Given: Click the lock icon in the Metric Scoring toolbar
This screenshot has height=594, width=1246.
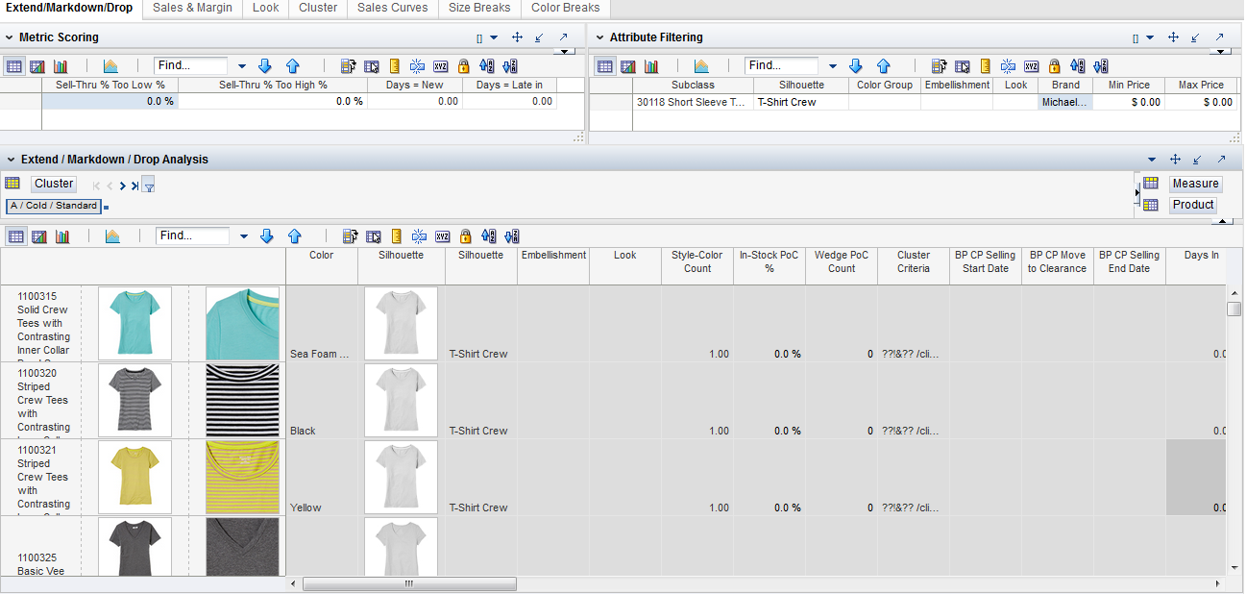Looking at the screenshot, I should click(x=464, y=66).
